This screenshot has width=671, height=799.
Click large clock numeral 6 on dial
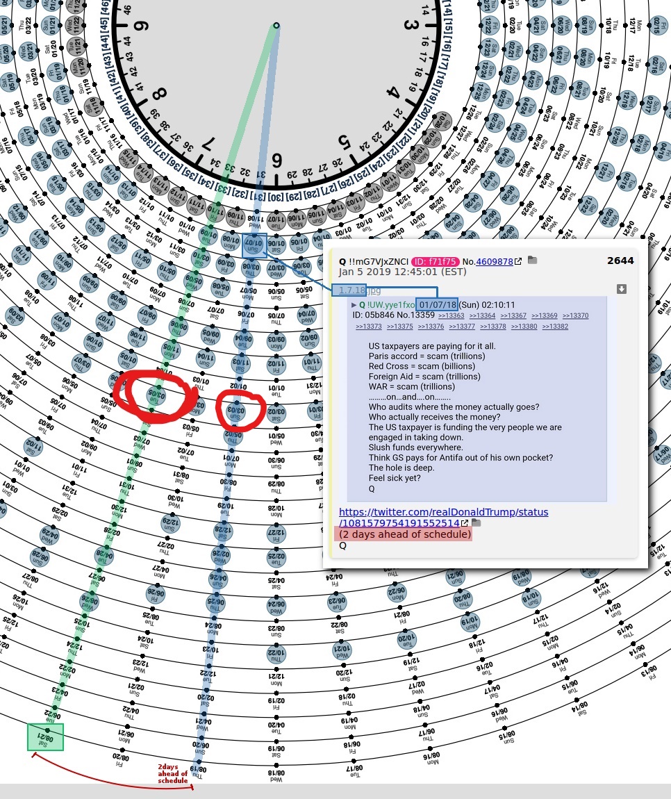click(276, 161)
